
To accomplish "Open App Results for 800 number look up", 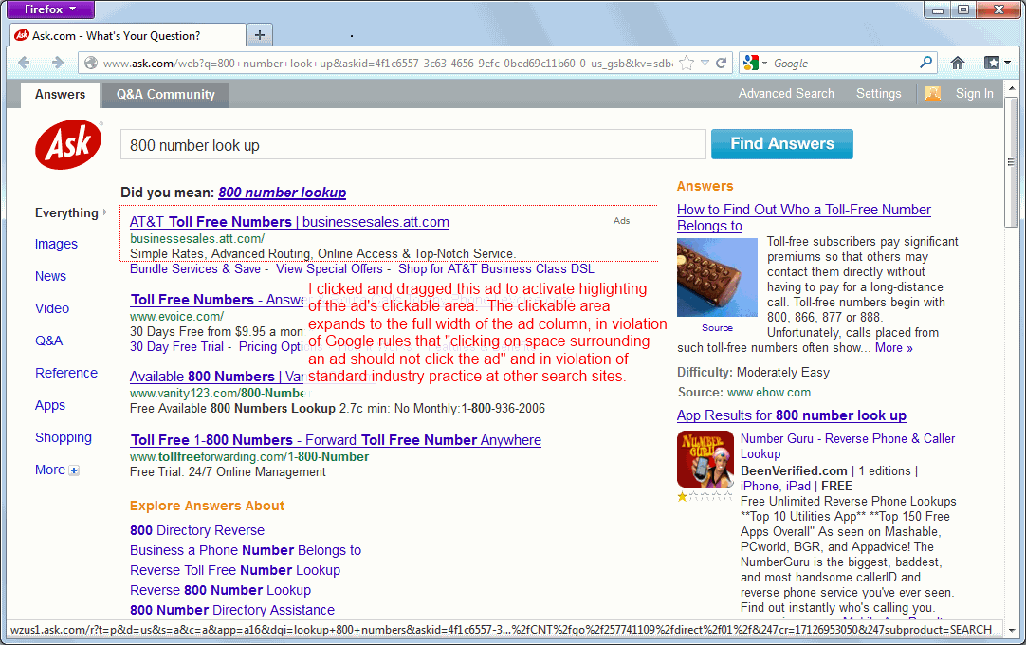I will [791, 415].
